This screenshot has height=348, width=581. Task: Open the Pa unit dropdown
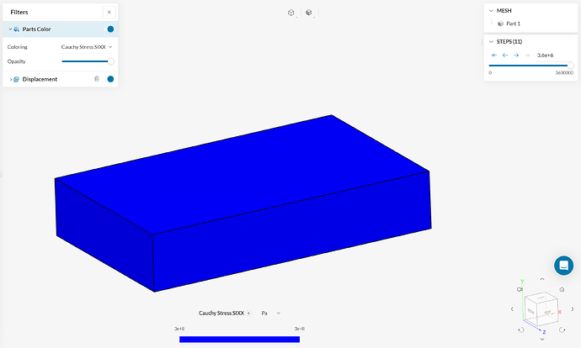[271, 314]
